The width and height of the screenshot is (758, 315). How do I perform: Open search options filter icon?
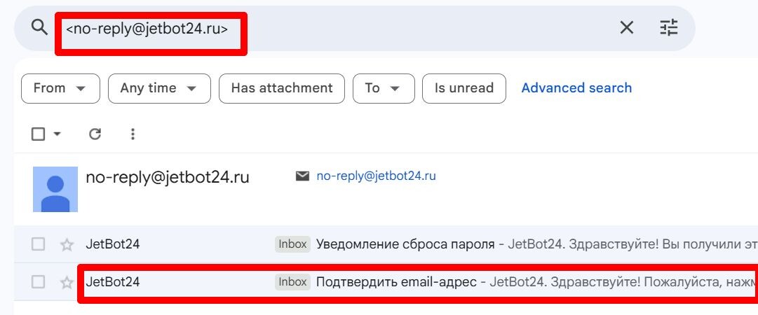(x=669, y=27)
